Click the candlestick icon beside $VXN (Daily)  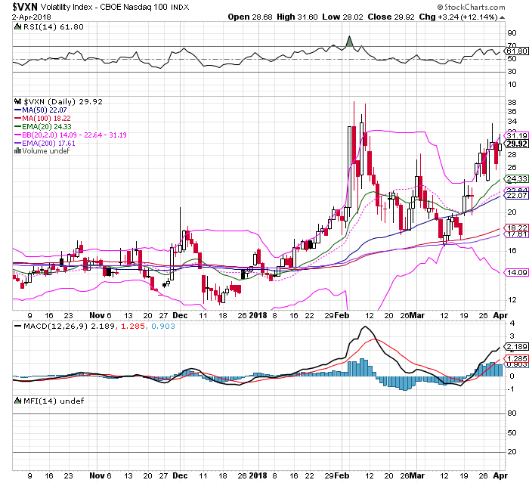(x=17, y=101)
